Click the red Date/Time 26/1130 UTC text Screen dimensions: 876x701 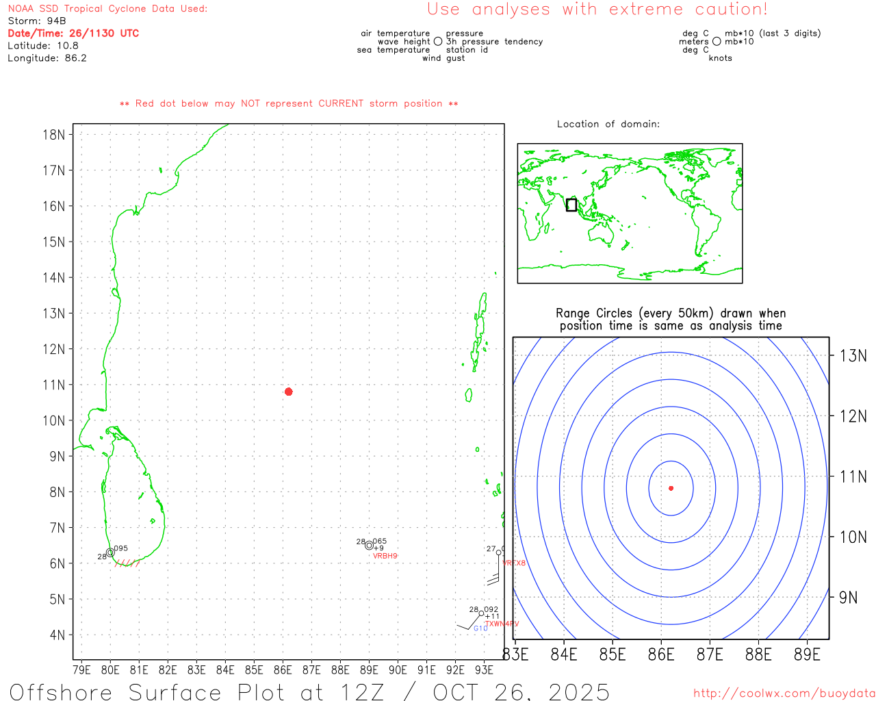73,33
